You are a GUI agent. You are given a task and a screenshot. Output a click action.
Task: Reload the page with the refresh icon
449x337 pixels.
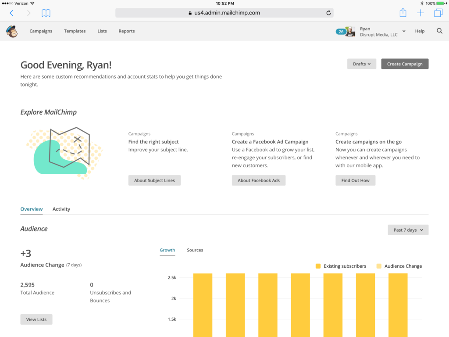coord(328,13)
